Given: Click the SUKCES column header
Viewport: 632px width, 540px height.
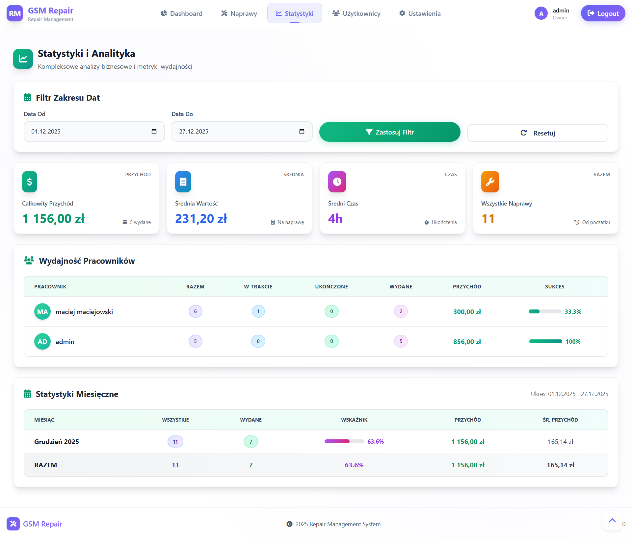Looking at the screenshot, I should point(555,287).
